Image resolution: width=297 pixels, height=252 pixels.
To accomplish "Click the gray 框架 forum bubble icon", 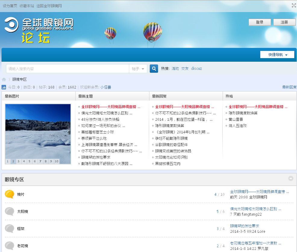I will 10,229.
